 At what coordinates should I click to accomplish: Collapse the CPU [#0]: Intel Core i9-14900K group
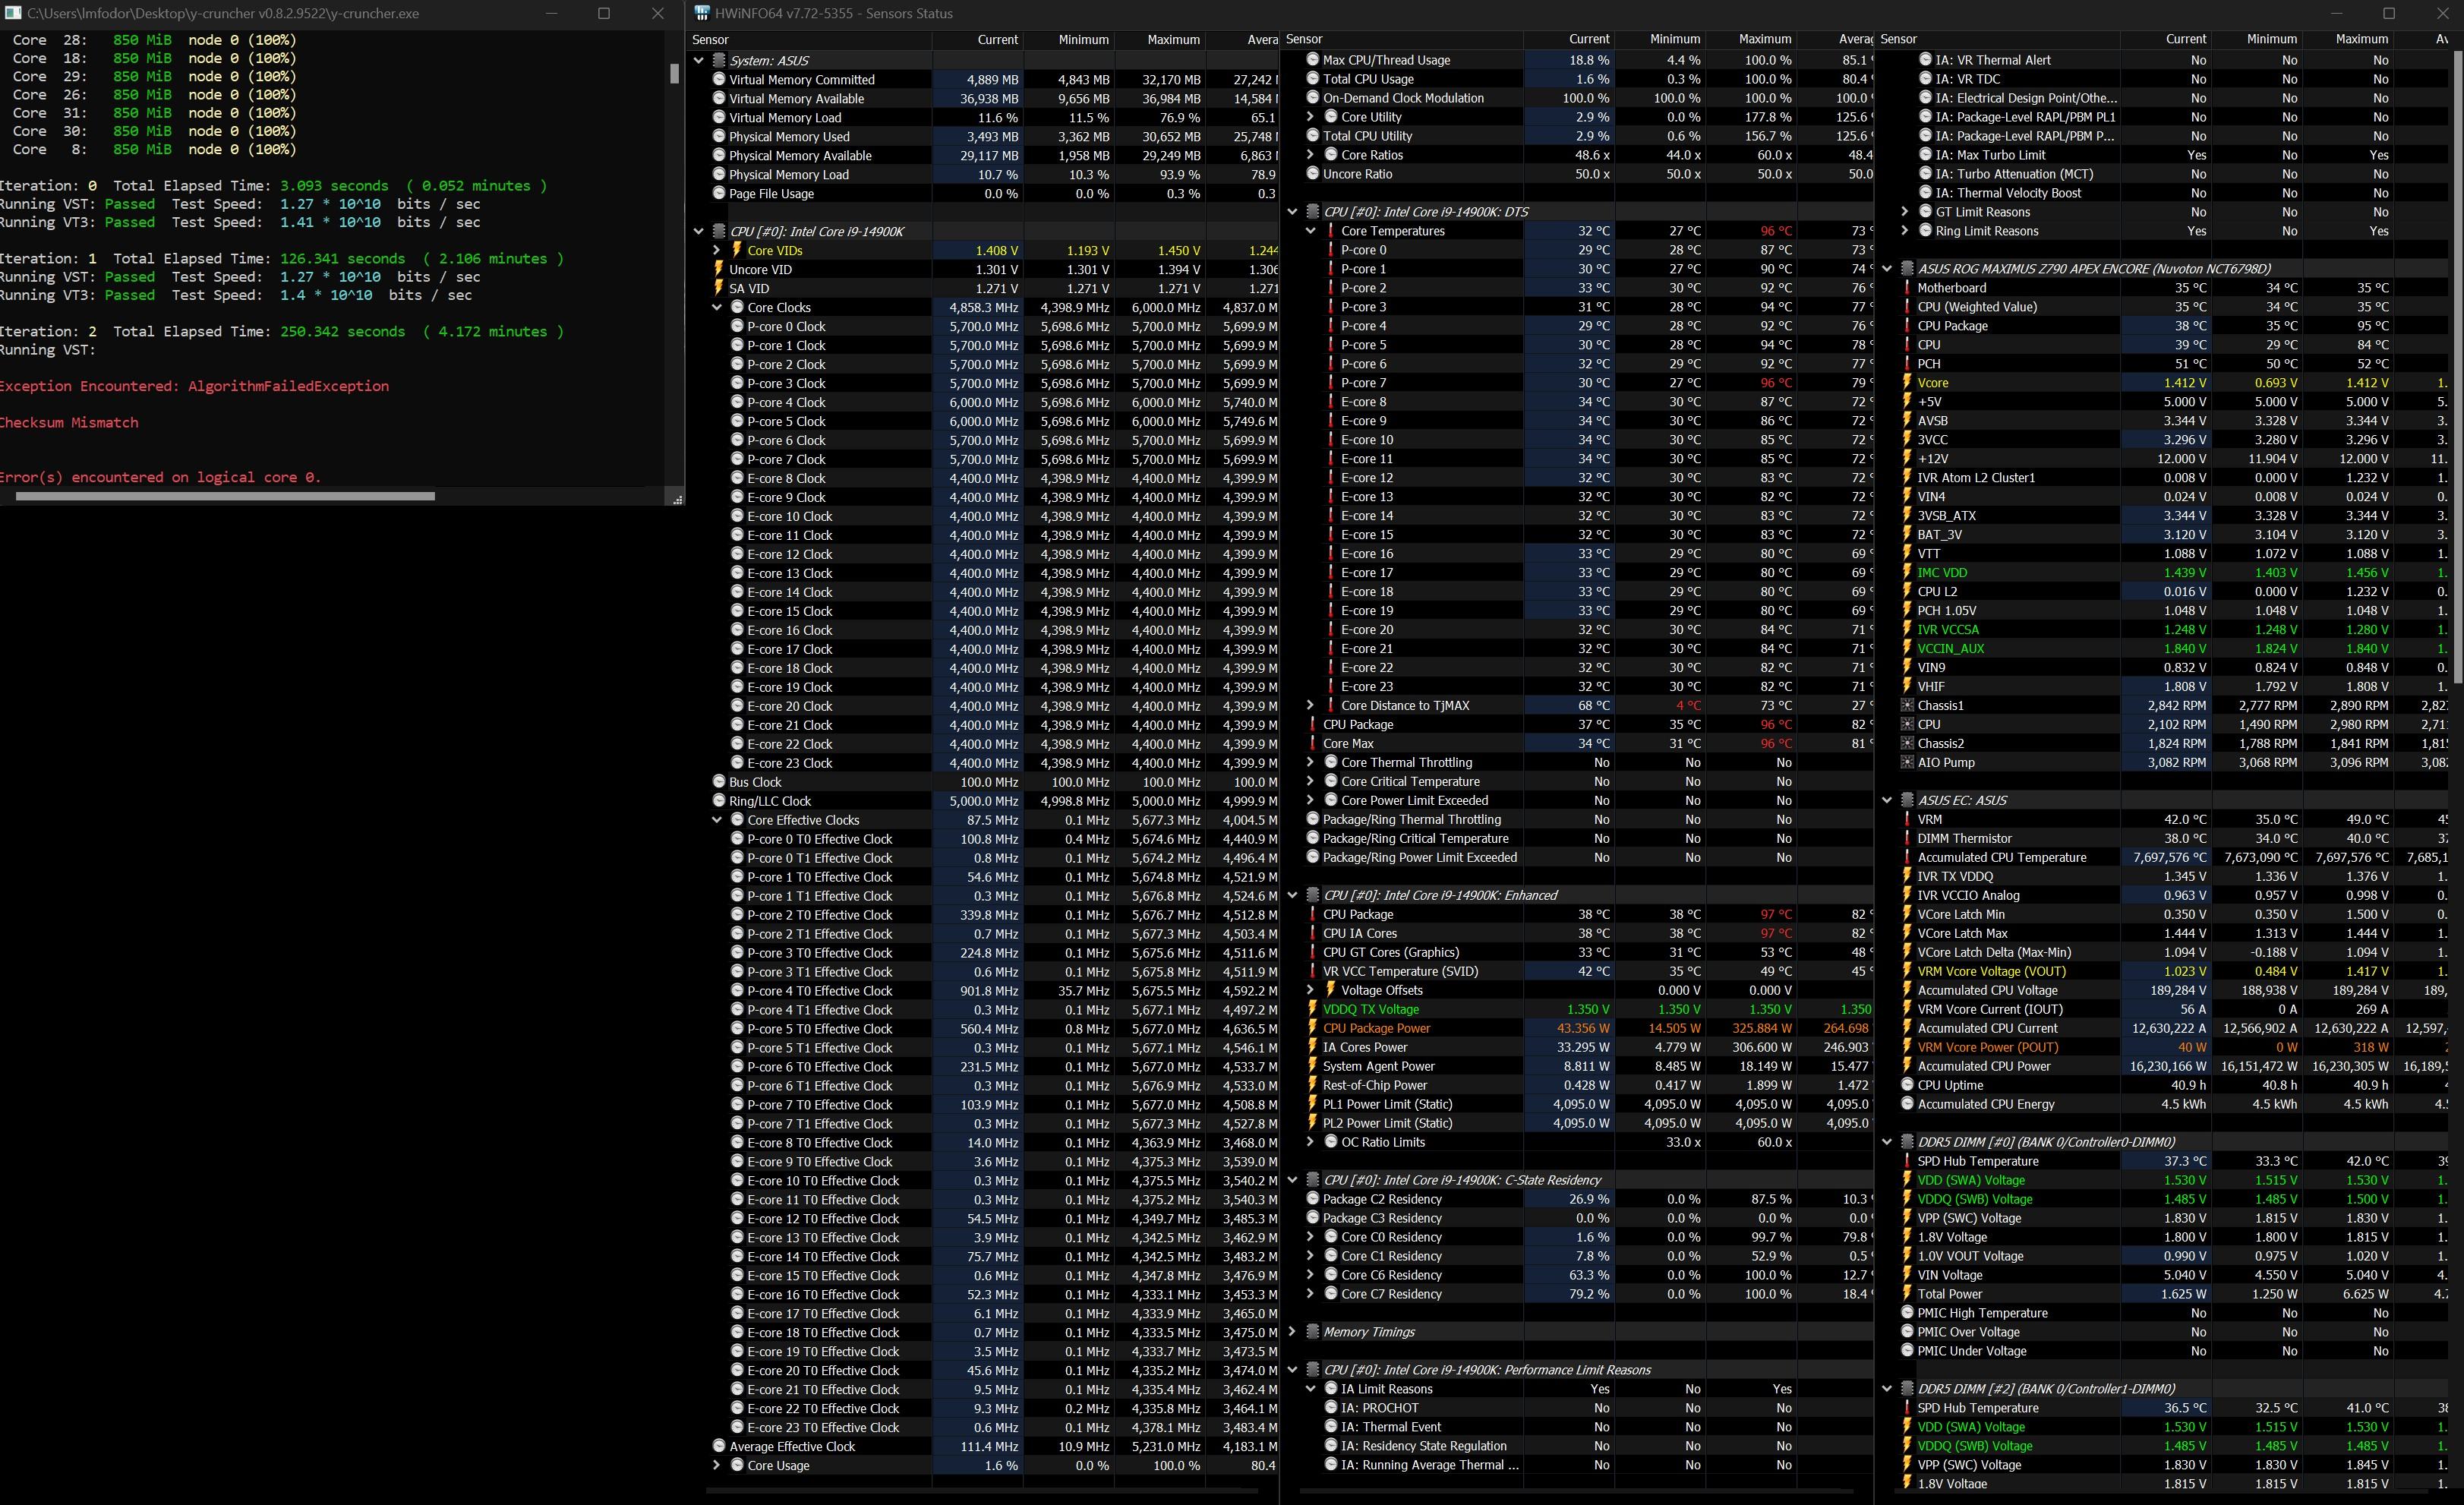point(699,232)
